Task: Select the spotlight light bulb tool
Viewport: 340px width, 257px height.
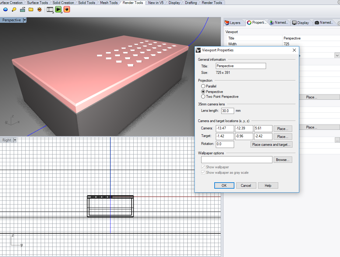Action: point(14,9)
